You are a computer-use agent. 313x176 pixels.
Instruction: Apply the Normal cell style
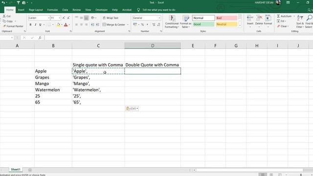203,18
